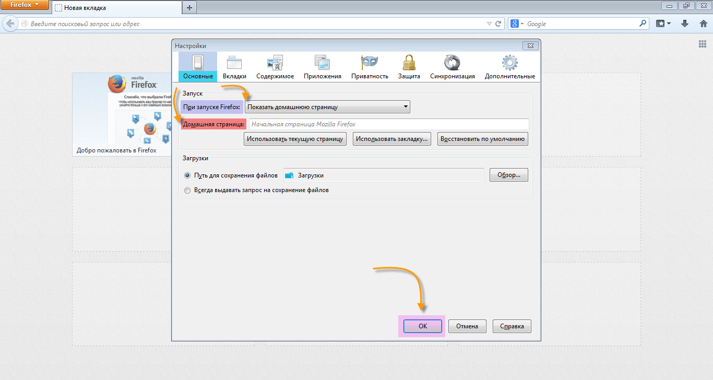This screenshot has width=713, height=380.
Task: Expand the Firefox startup behavior dropdown
Action: [x=327, y=107]
